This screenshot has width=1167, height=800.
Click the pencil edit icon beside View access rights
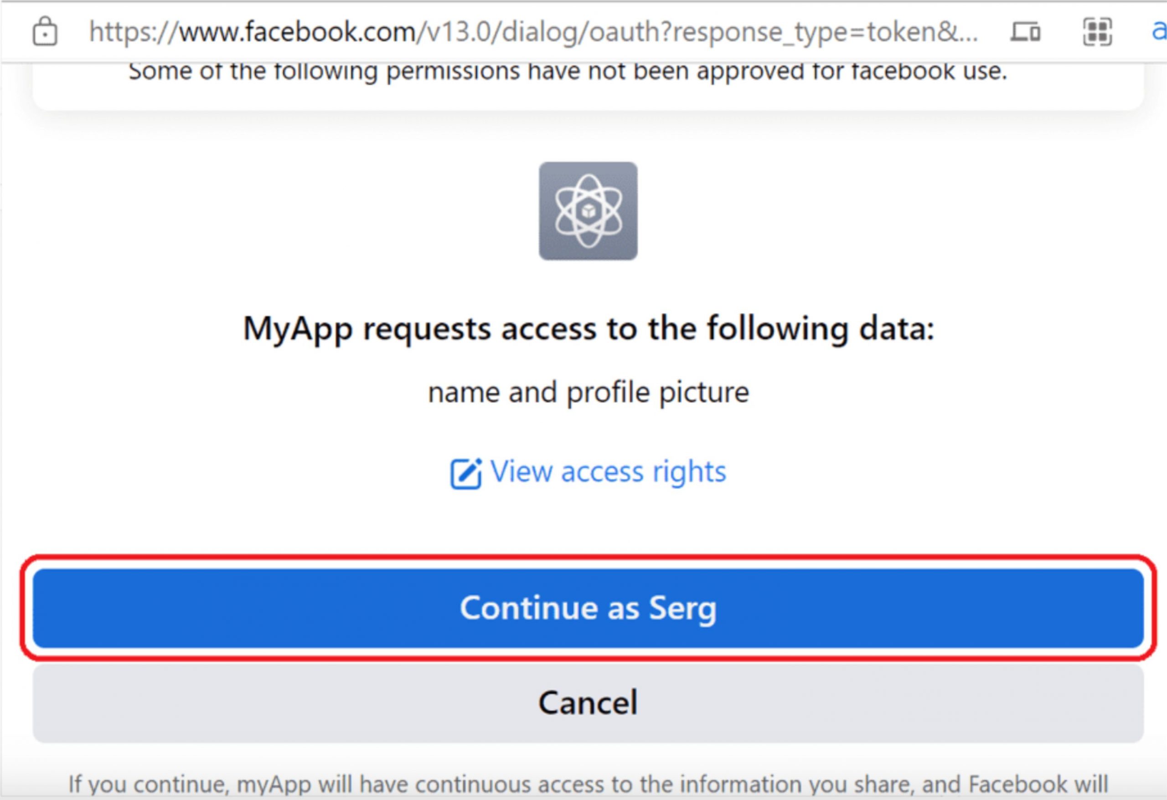(465, 474)
